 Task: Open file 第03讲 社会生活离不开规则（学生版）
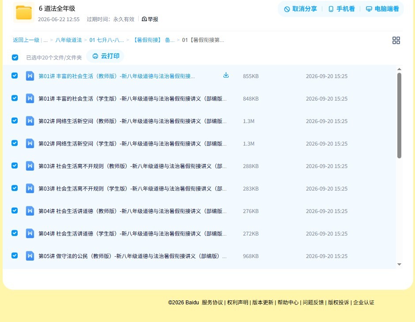tap(132, 188)
